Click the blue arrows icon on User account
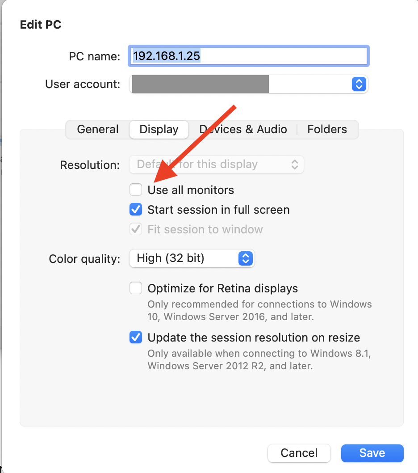This screenshot has width=418, height=473. point(359,84)
